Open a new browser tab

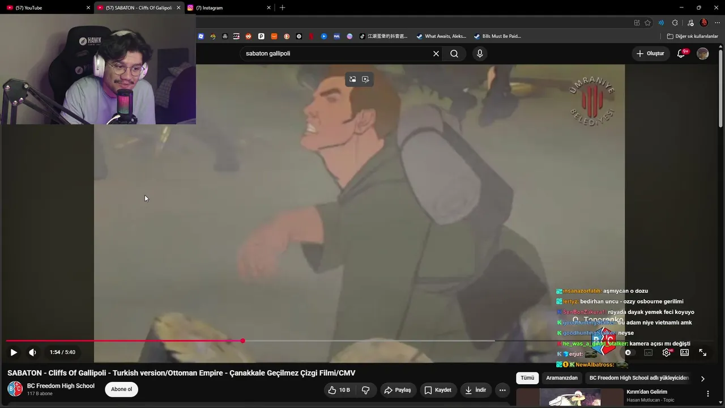click(282, 7)
